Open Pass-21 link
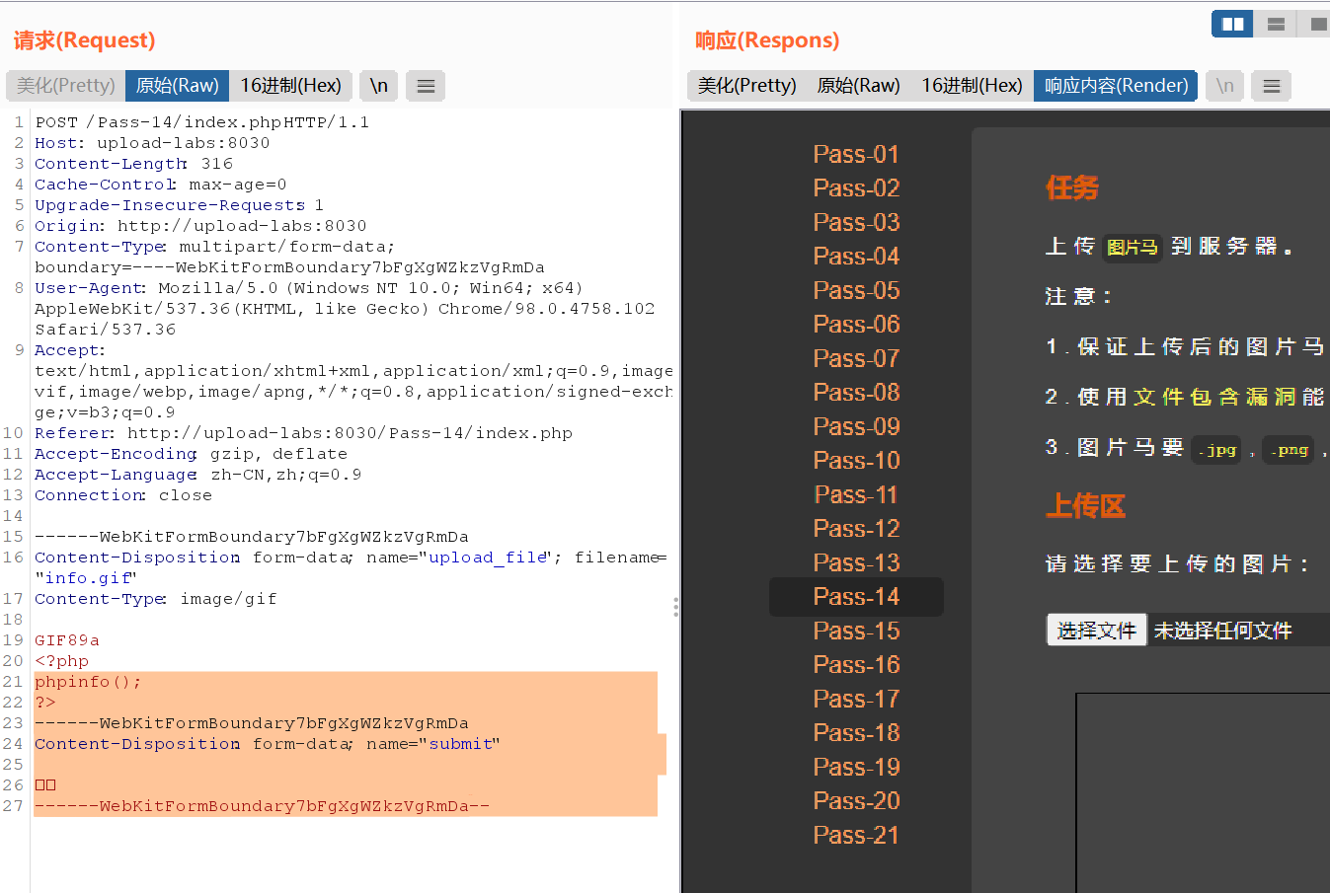 pos(856,835)
